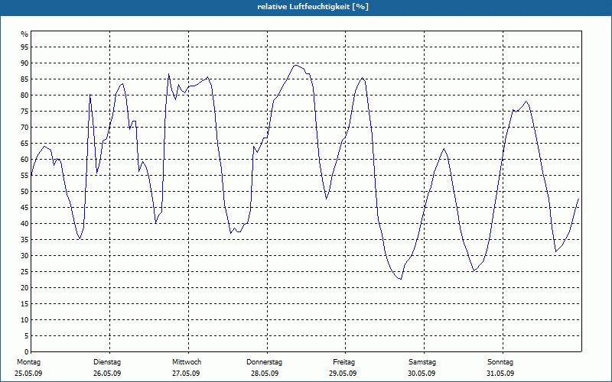
Task: Click the y-axis value '90'
Action: (24, 63)
